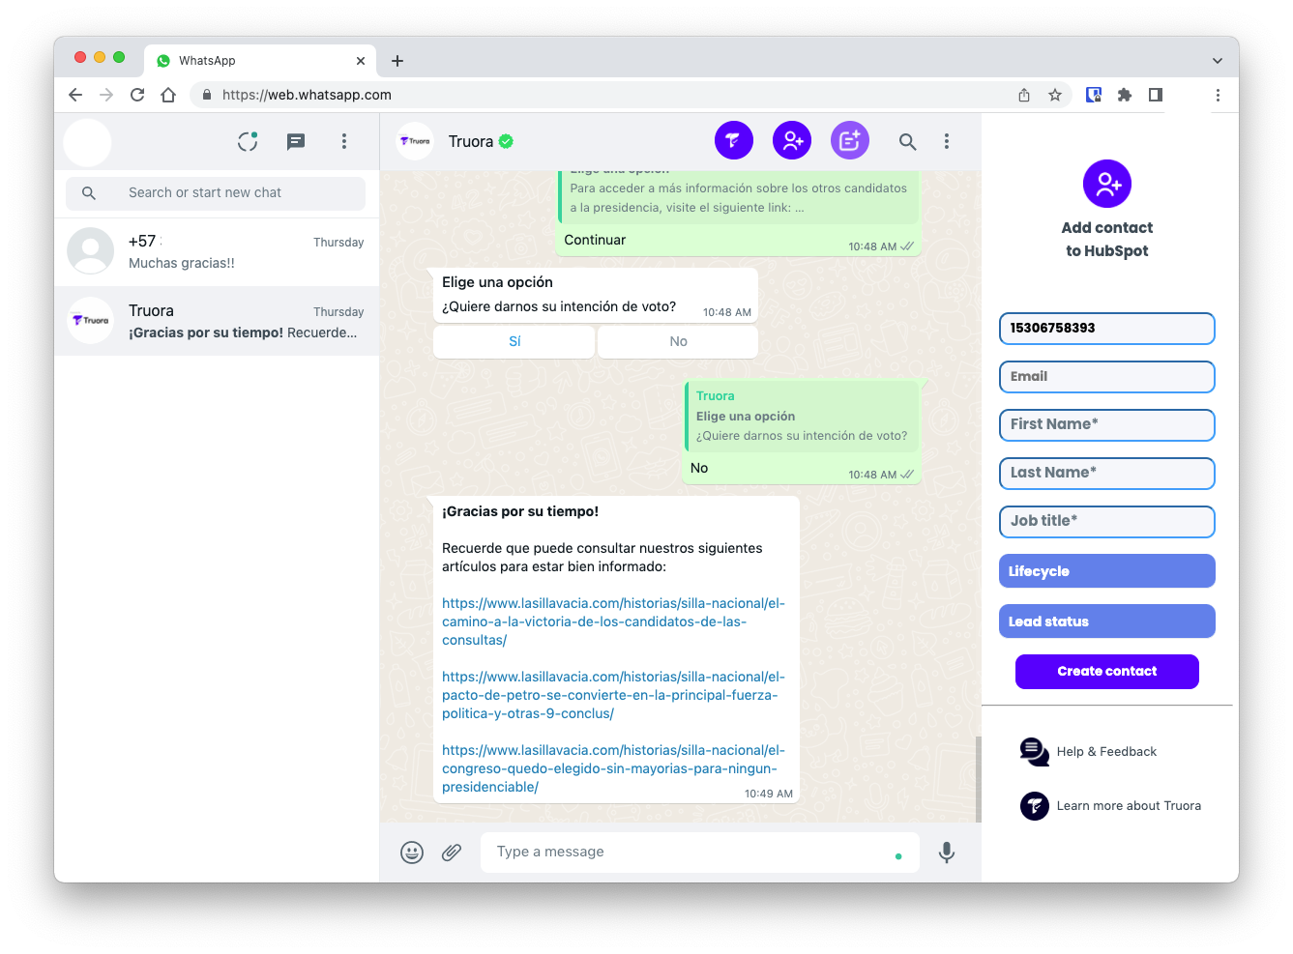This screenshot has width=1293, height=954.
Task: Click the microphone voice message icon
Action: (947, 852)
